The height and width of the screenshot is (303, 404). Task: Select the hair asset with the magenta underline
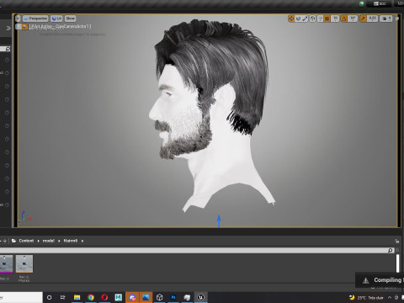click(6, 263)
